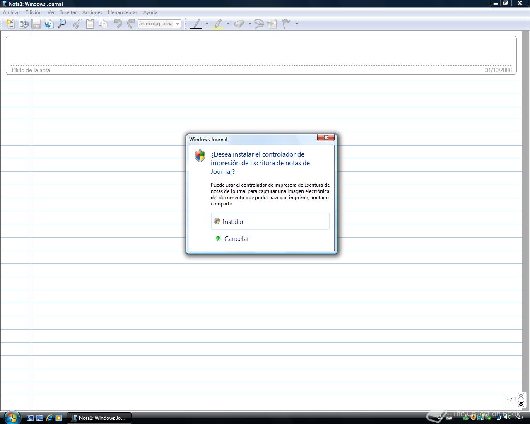Click the next page double-arrow button
The image size is (530, 424).
[x=521, y=404]
